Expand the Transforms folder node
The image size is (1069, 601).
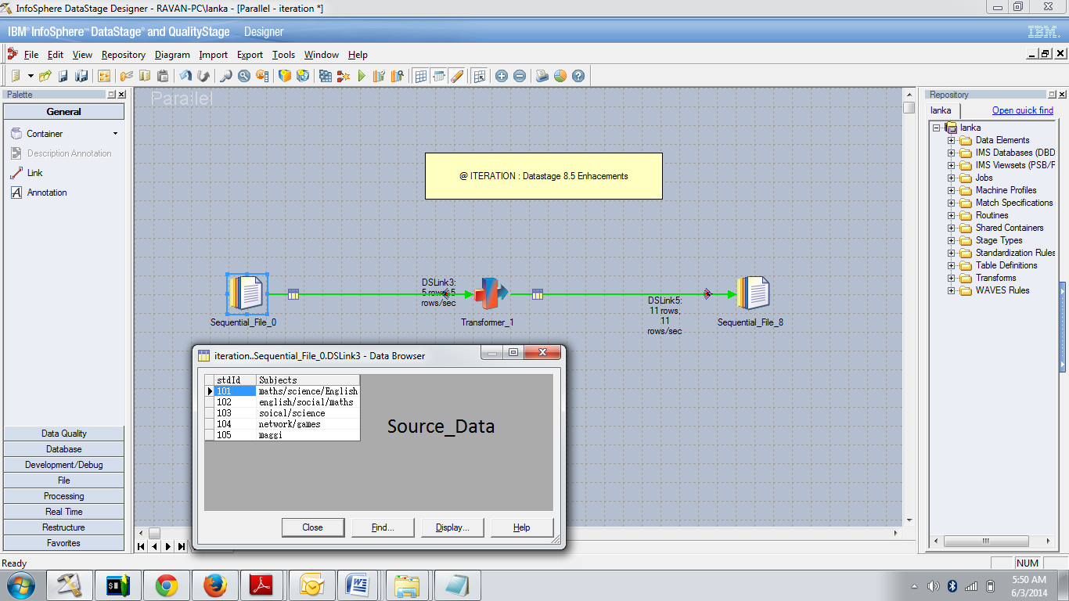click(952, 278)
